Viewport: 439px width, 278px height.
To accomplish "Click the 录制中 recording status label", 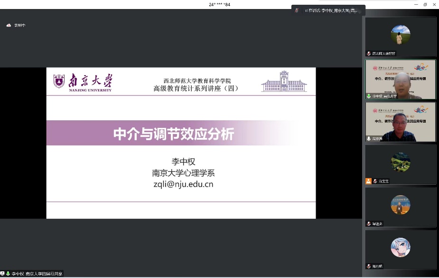I will [19, 25].
